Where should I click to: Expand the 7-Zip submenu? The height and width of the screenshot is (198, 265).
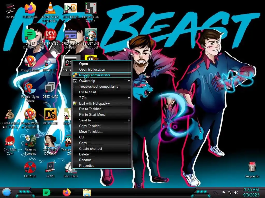[102, 98]
